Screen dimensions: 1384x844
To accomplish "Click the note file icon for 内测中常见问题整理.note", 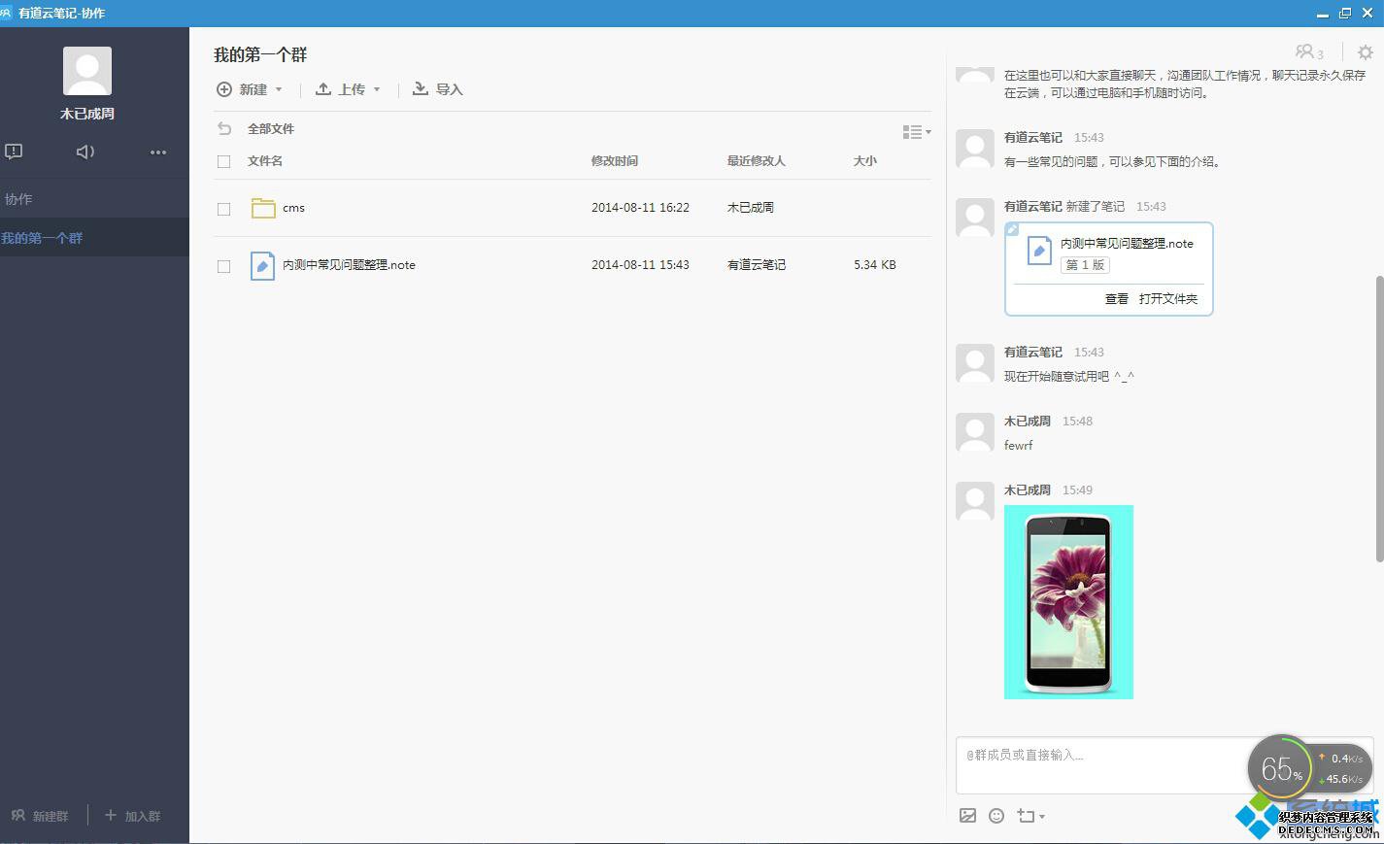I will pos(262,265).
